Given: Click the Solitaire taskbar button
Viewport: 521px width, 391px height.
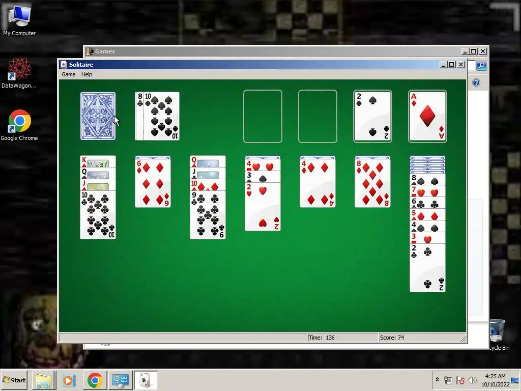Looking at the screenshot, I should click(146, 380).
